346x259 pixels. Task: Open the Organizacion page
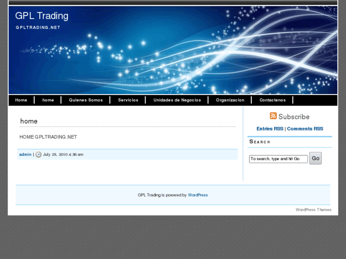click(x=230, y=100)
